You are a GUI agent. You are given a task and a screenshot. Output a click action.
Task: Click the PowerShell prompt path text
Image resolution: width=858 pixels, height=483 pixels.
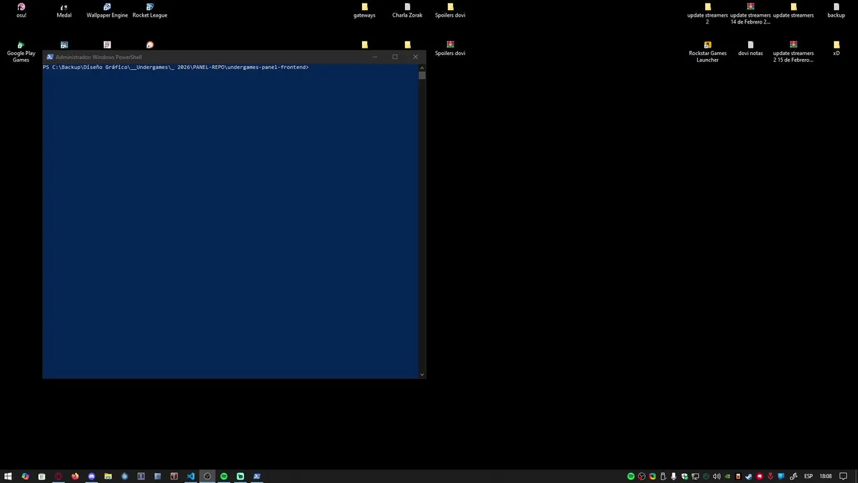[176, 67]
